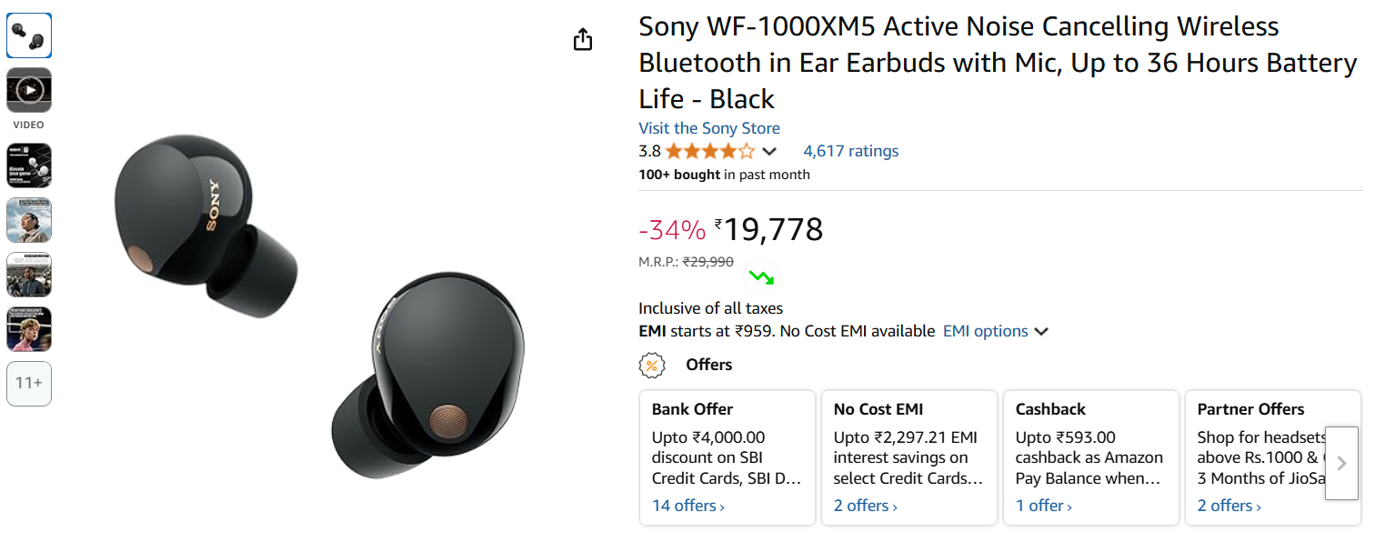Click the green price drop trend icon

761,276
